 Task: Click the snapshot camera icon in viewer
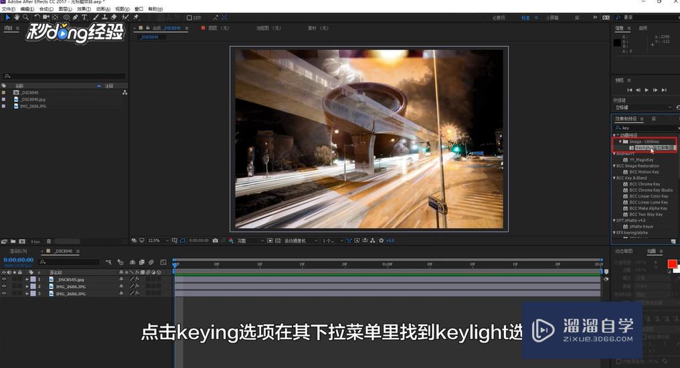point(215,241)
